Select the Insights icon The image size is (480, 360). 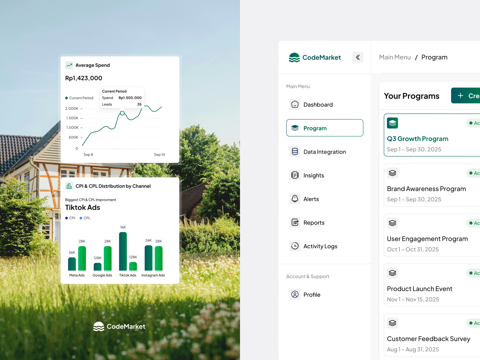coord(295,175)
